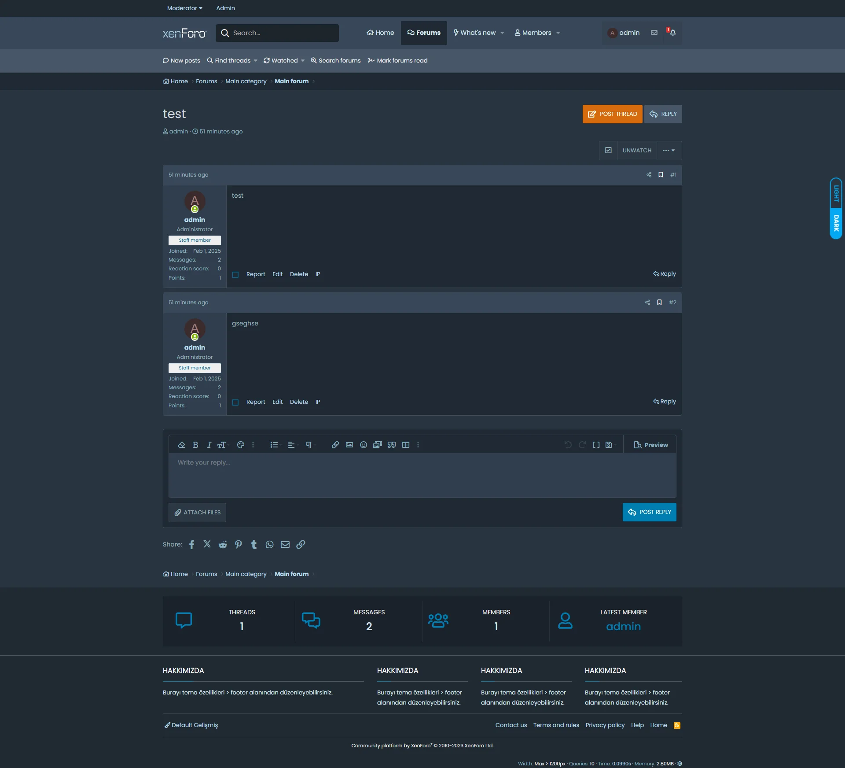Expand the Members menu arrow
Screen dimensions: 845x768
coord(558,33)
